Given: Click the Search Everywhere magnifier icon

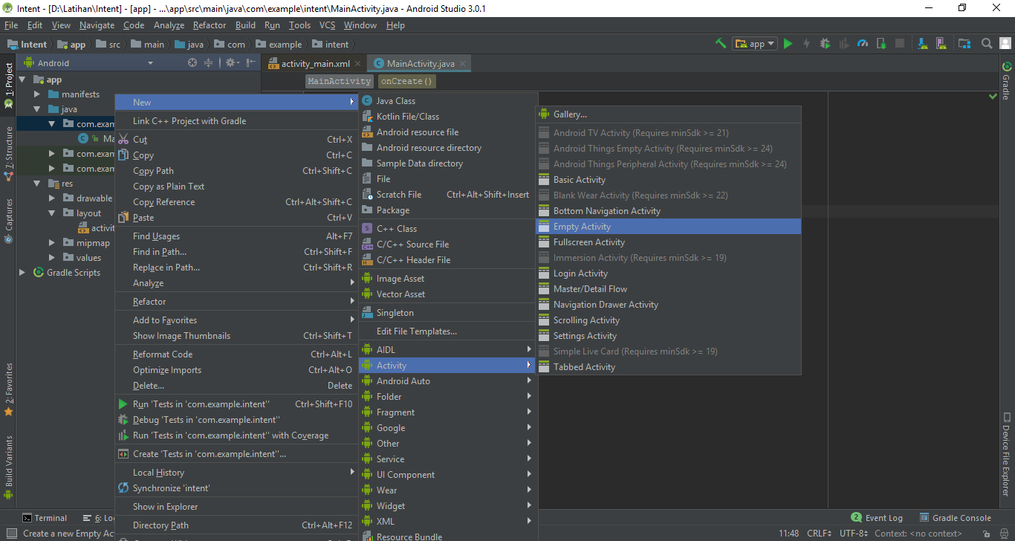Looking at the screenshot, I should [x=987, y=44].
